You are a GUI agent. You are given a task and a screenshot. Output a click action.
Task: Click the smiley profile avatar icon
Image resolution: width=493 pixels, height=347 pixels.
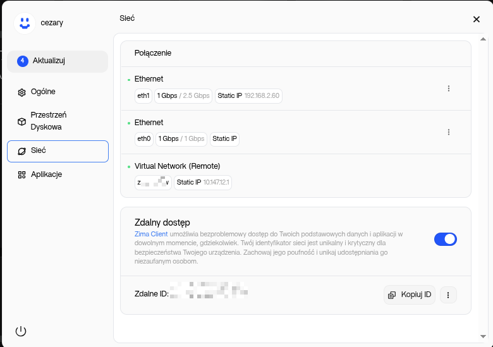tap(24, 23)
